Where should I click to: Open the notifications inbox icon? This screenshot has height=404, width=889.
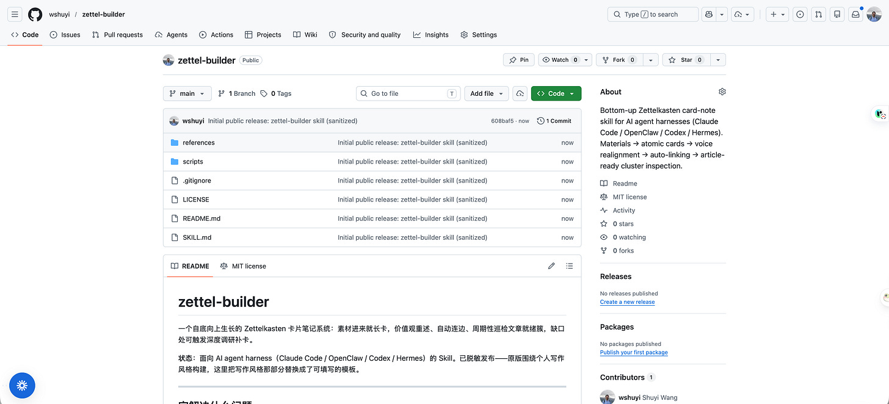(856, 14)
